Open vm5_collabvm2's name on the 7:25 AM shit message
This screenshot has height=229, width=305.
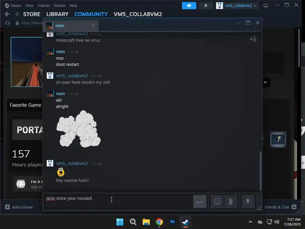click(72, 76)
